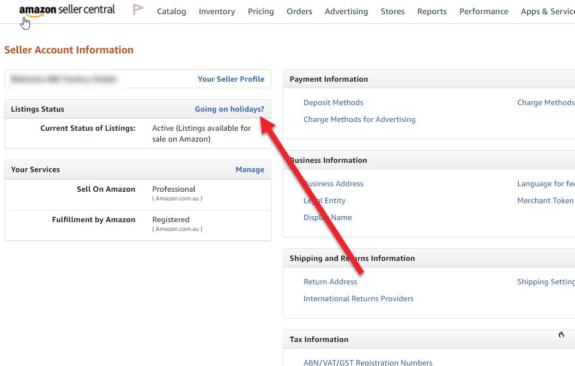Click the Active listings status text
The height and width of the screenshot is (366, 575).
pyautogui.click(x=201, y=133)
